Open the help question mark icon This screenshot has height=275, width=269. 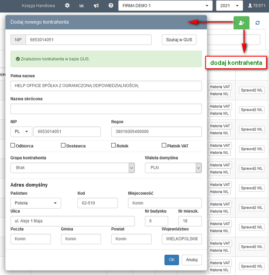click(111, 5)
